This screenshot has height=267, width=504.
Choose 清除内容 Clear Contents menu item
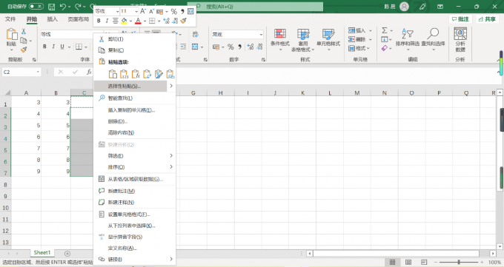(x=134, y=132)
